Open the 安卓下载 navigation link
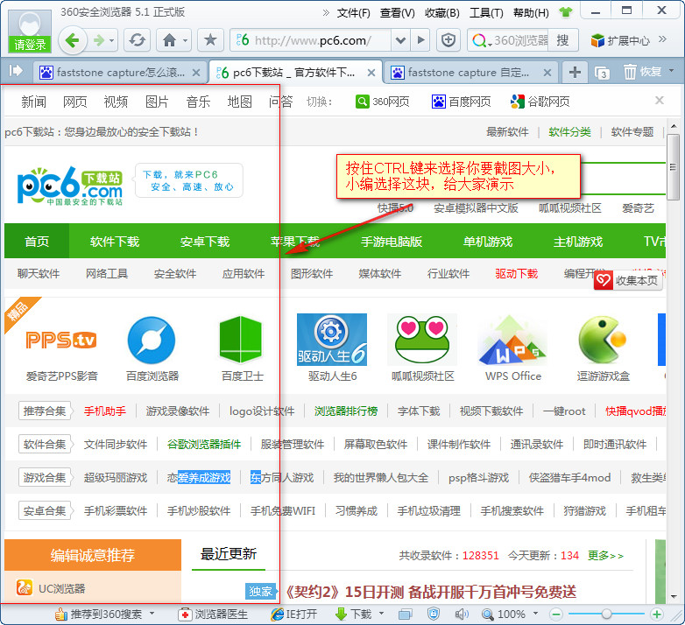This screenshot has height=625, width=685. point(205,242)
